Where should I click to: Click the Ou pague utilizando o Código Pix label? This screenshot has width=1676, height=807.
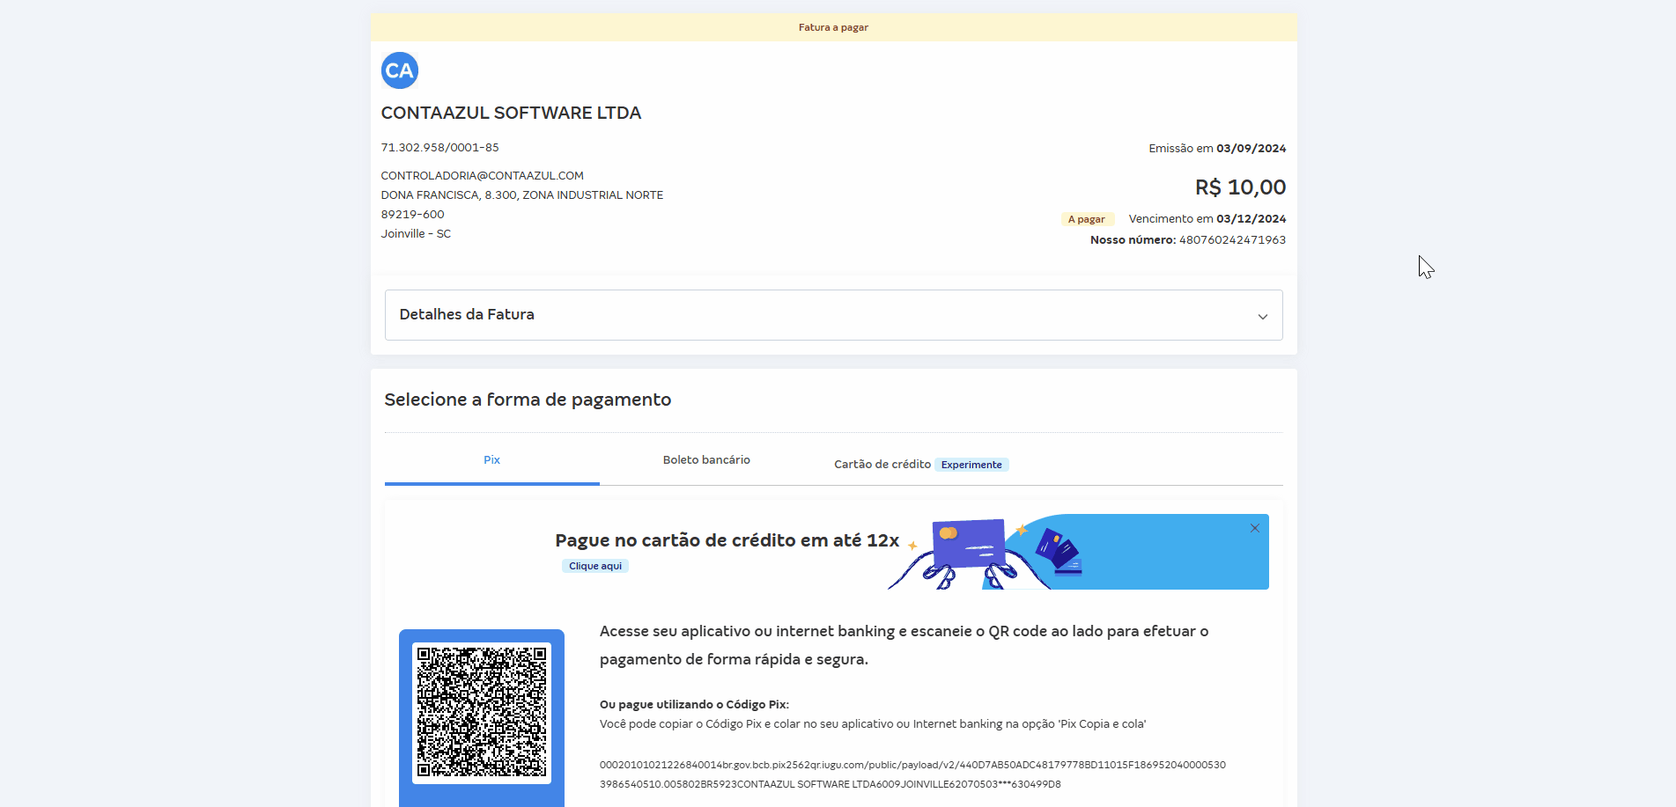pos(694,705)
